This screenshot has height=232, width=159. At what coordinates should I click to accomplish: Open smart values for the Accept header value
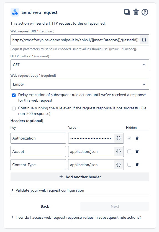coord(119,151)
